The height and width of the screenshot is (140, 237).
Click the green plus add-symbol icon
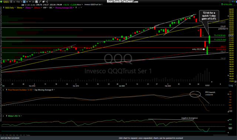[x=1, y=1]
